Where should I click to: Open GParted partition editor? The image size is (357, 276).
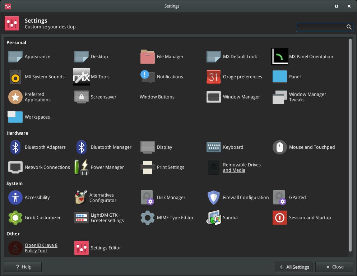(x=297, y=197)
